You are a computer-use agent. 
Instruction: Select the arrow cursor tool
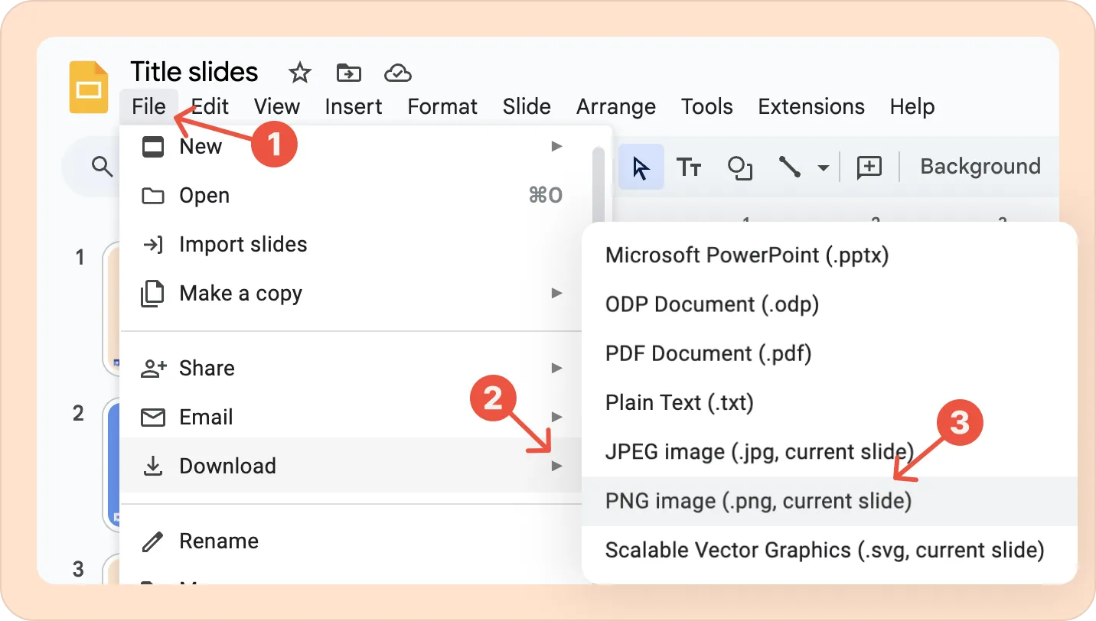641,167
